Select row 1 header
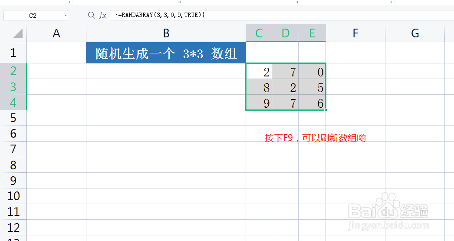454x241 pixels. (x=13, y=53)
